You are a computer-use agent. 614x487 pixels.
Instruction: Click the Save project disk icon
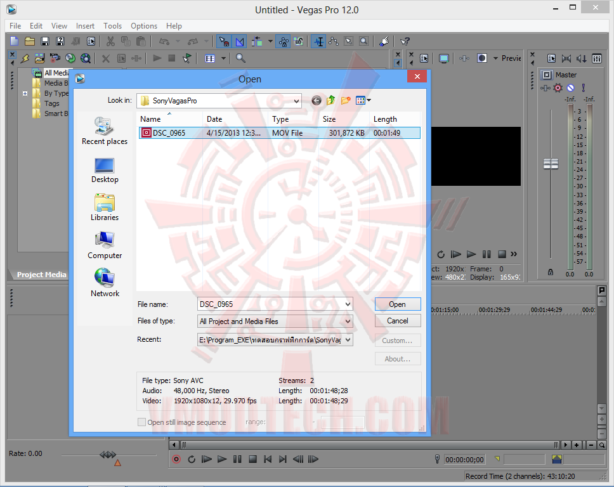44,41
